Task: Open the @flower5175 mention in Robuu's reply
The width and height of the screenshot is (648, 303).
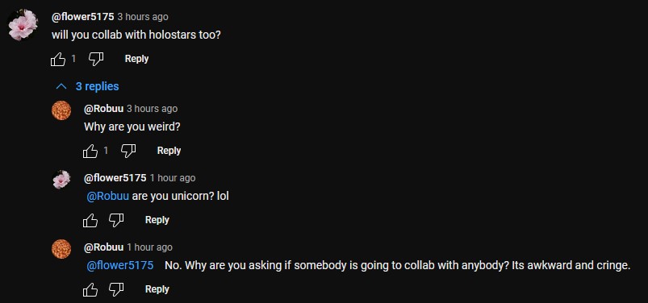Action: [120, 265]
